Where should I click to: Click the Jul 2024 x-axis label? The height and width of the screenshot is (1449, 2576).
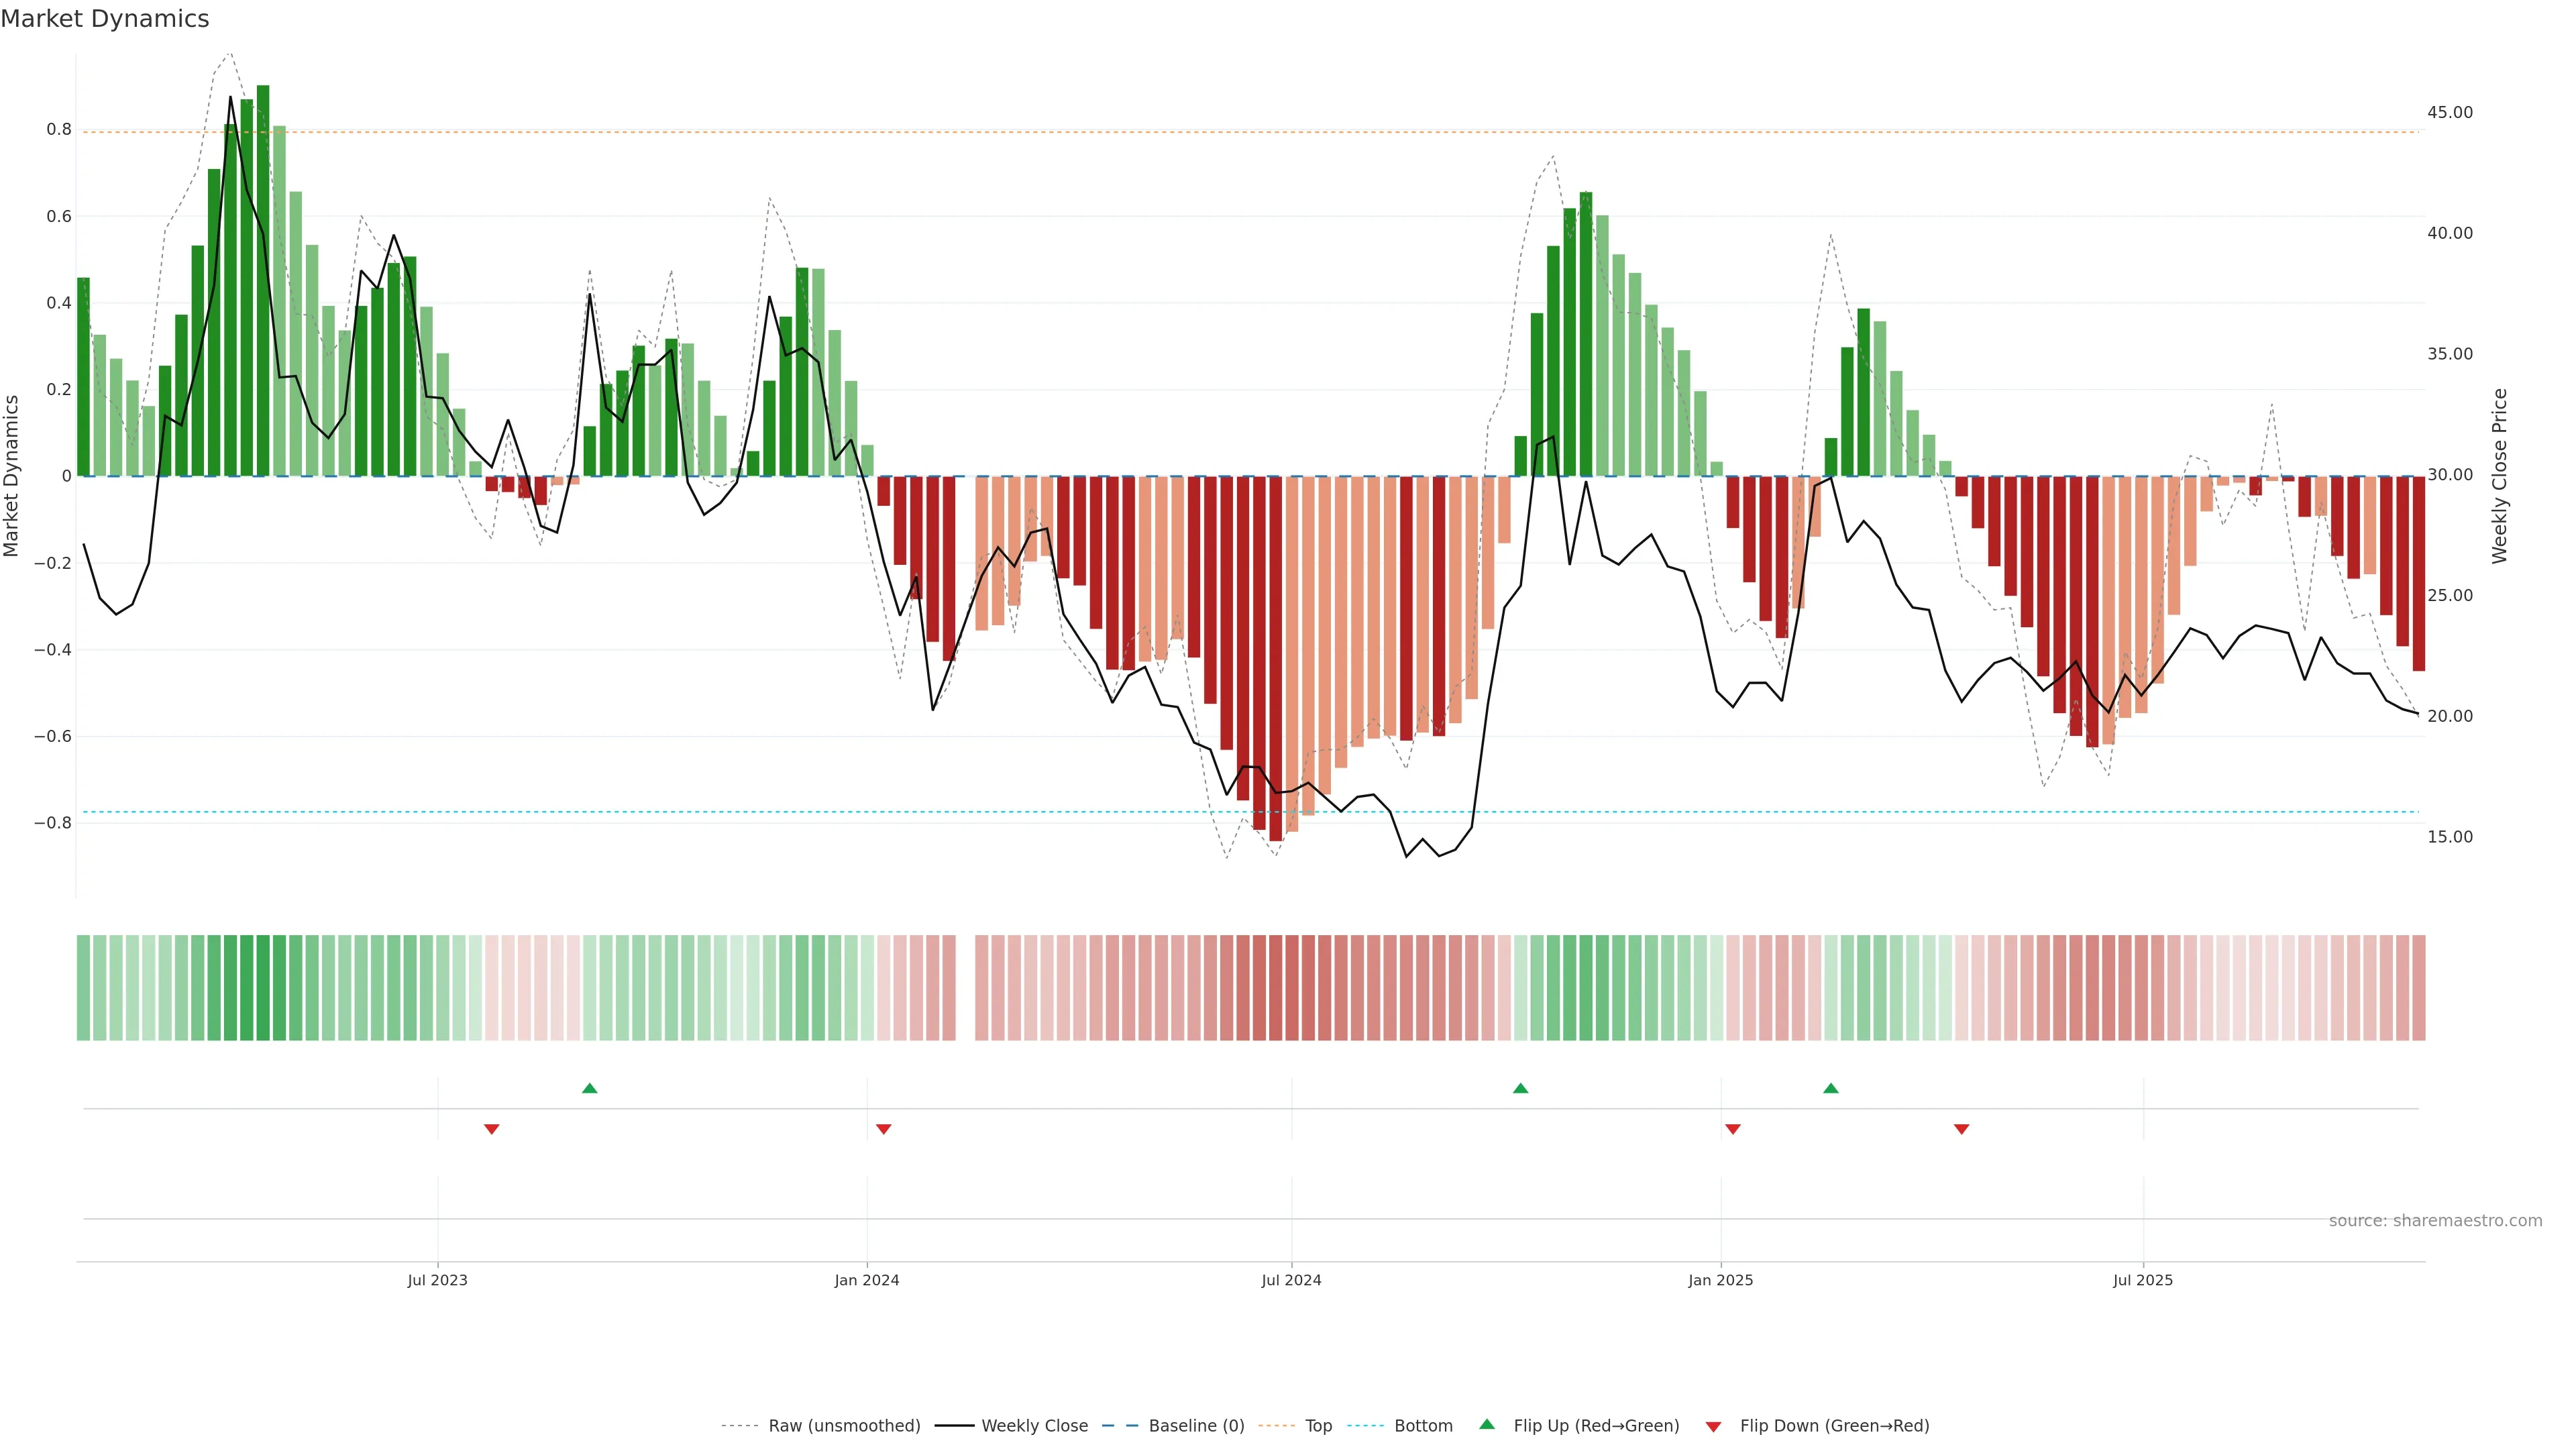(1291, 1280)
